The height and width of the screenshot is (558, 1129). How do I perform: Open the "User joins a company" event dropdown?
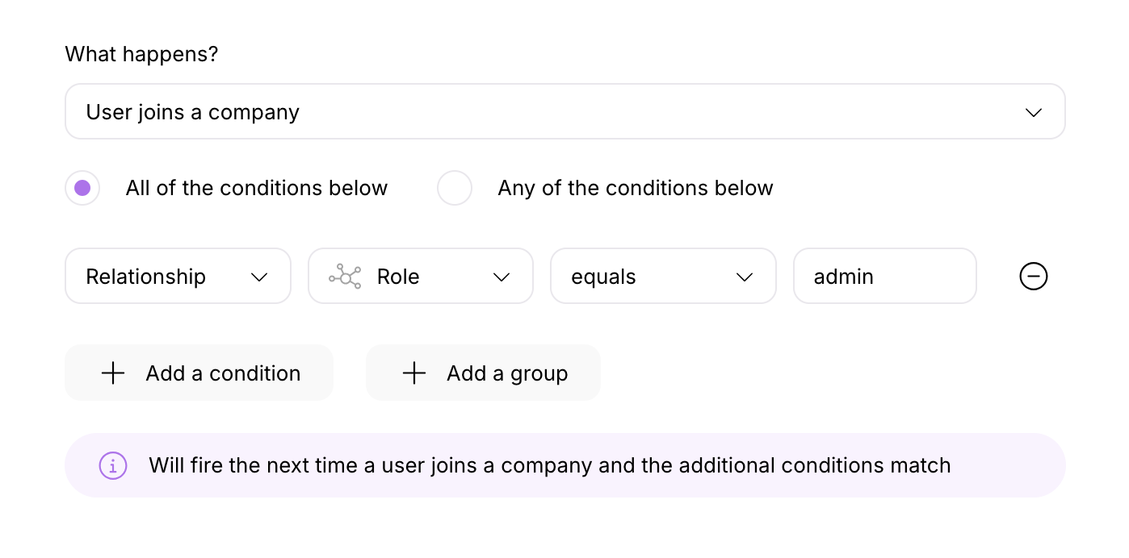(x=565, y=112)
